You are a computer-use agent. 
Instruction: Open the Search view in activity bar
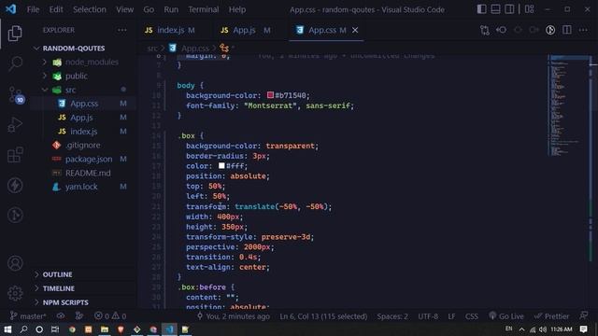[15, 63]
